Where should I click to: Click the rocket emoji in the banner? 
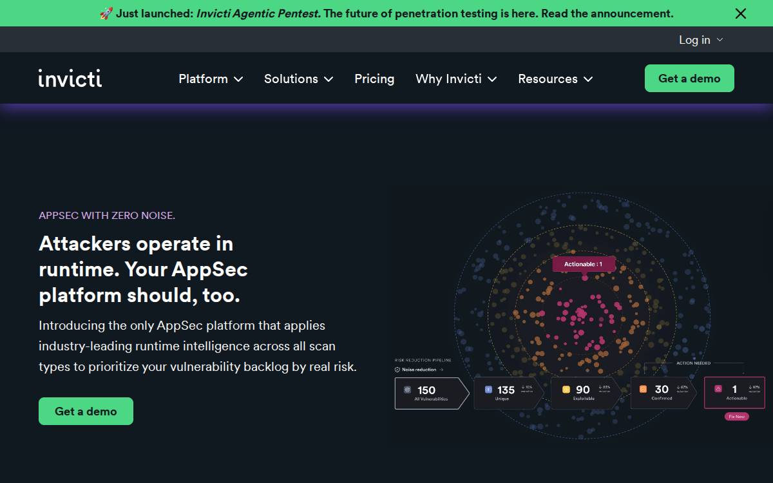tap(106, 14)
